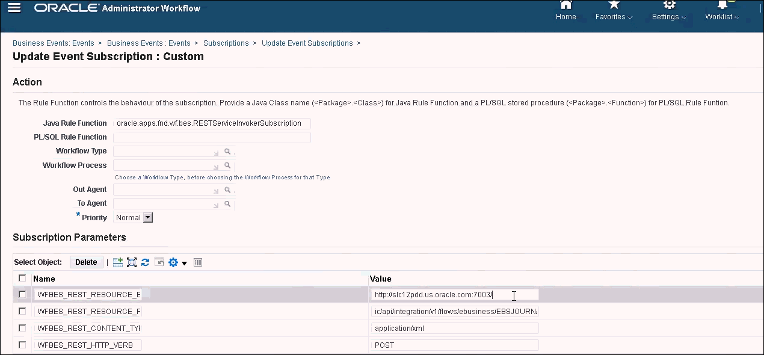Open Business Events : Events second breadcrumb
Image resolution: width=764 pixels, height=355 pixels.
pos(149,43)
